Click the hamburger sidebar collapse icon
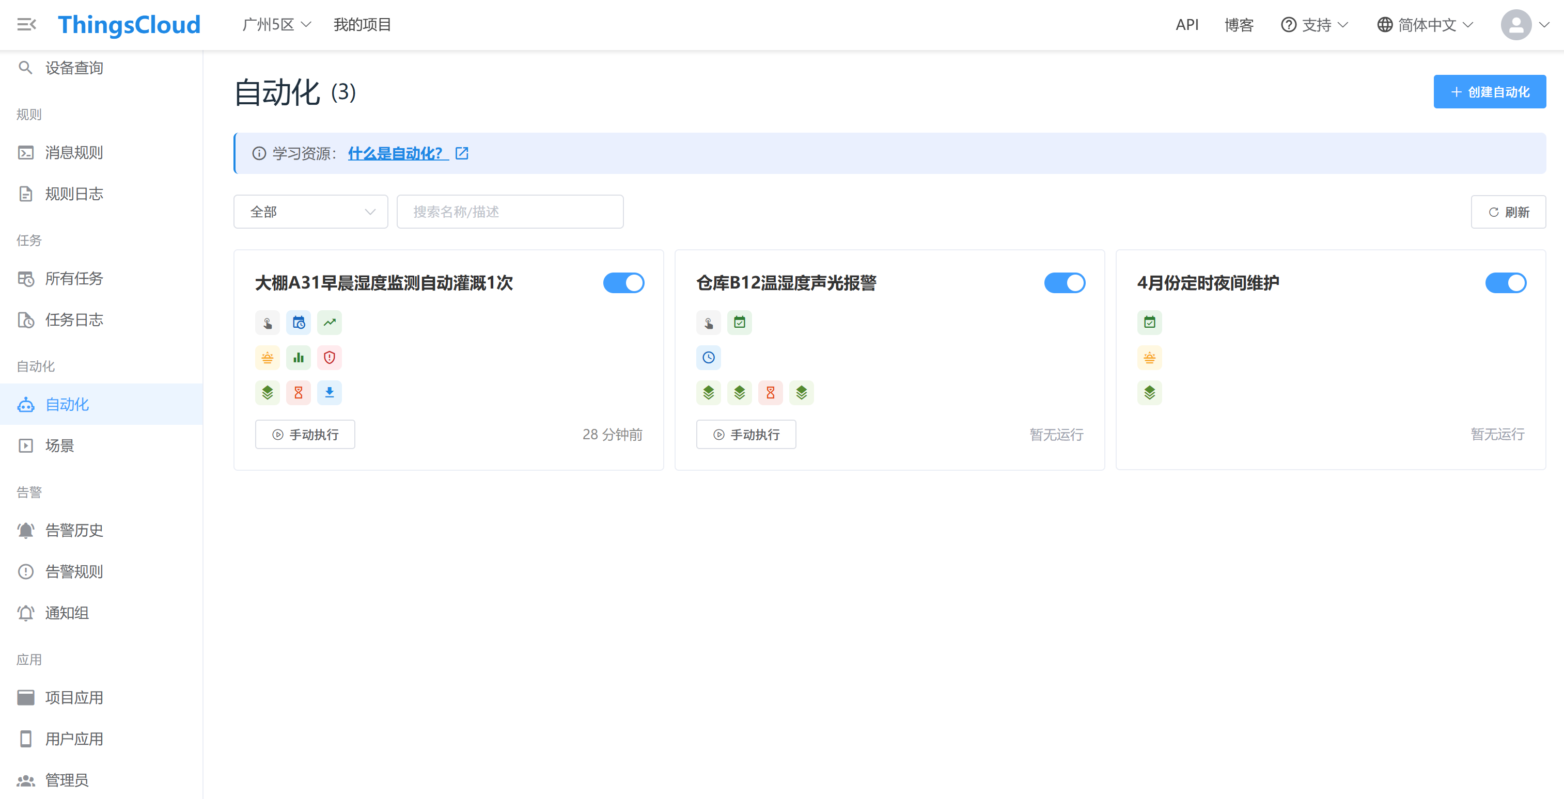 tap(26, 24)
